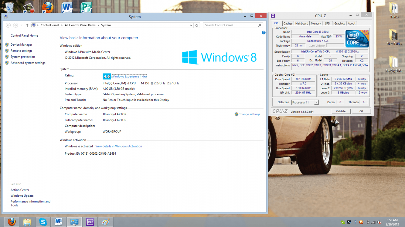Select the Control Panel taskbar button
This screenshot has width=405, height=227.
74,222
